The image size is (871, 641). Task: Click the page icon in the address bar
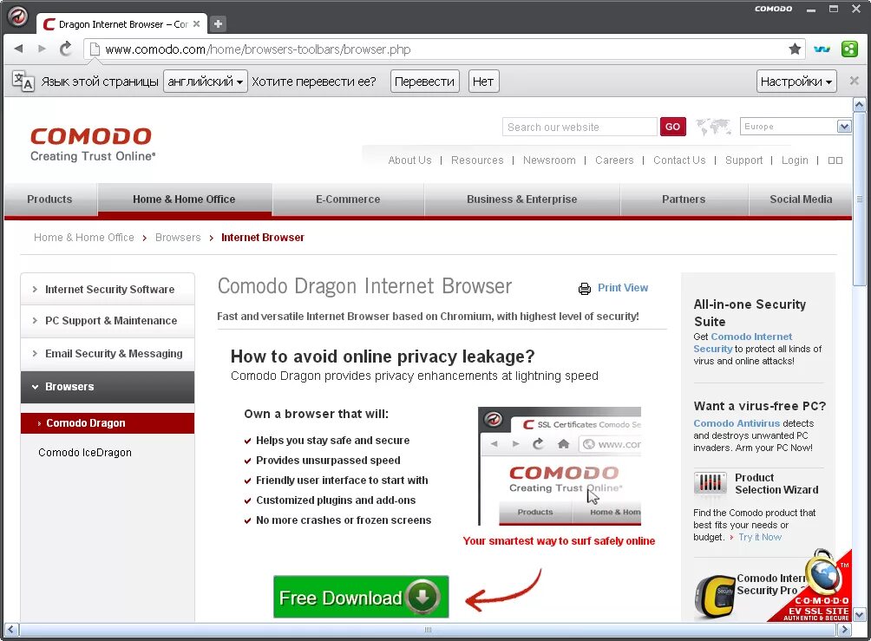click(x=95, y=49)
